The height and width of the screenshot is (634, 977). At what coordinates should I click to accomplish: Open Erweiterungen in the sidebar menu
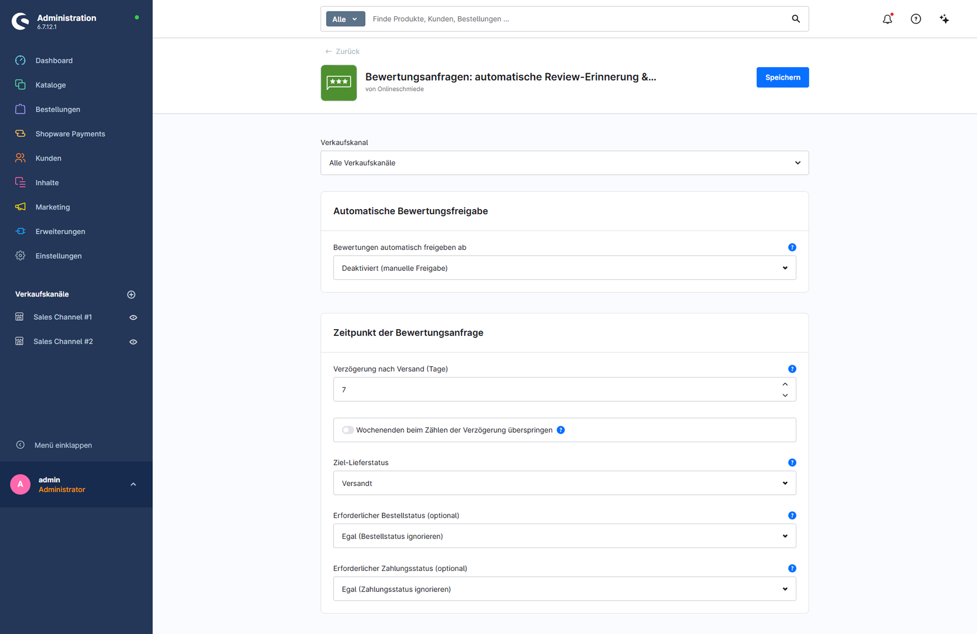pos(60,231)
